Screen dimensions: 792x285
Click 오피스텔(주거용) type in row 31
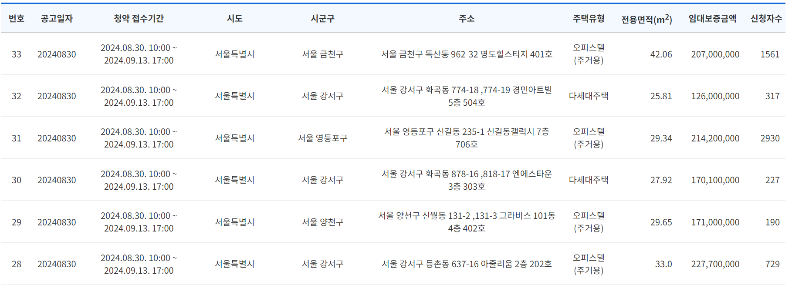[x=589, y=138]
